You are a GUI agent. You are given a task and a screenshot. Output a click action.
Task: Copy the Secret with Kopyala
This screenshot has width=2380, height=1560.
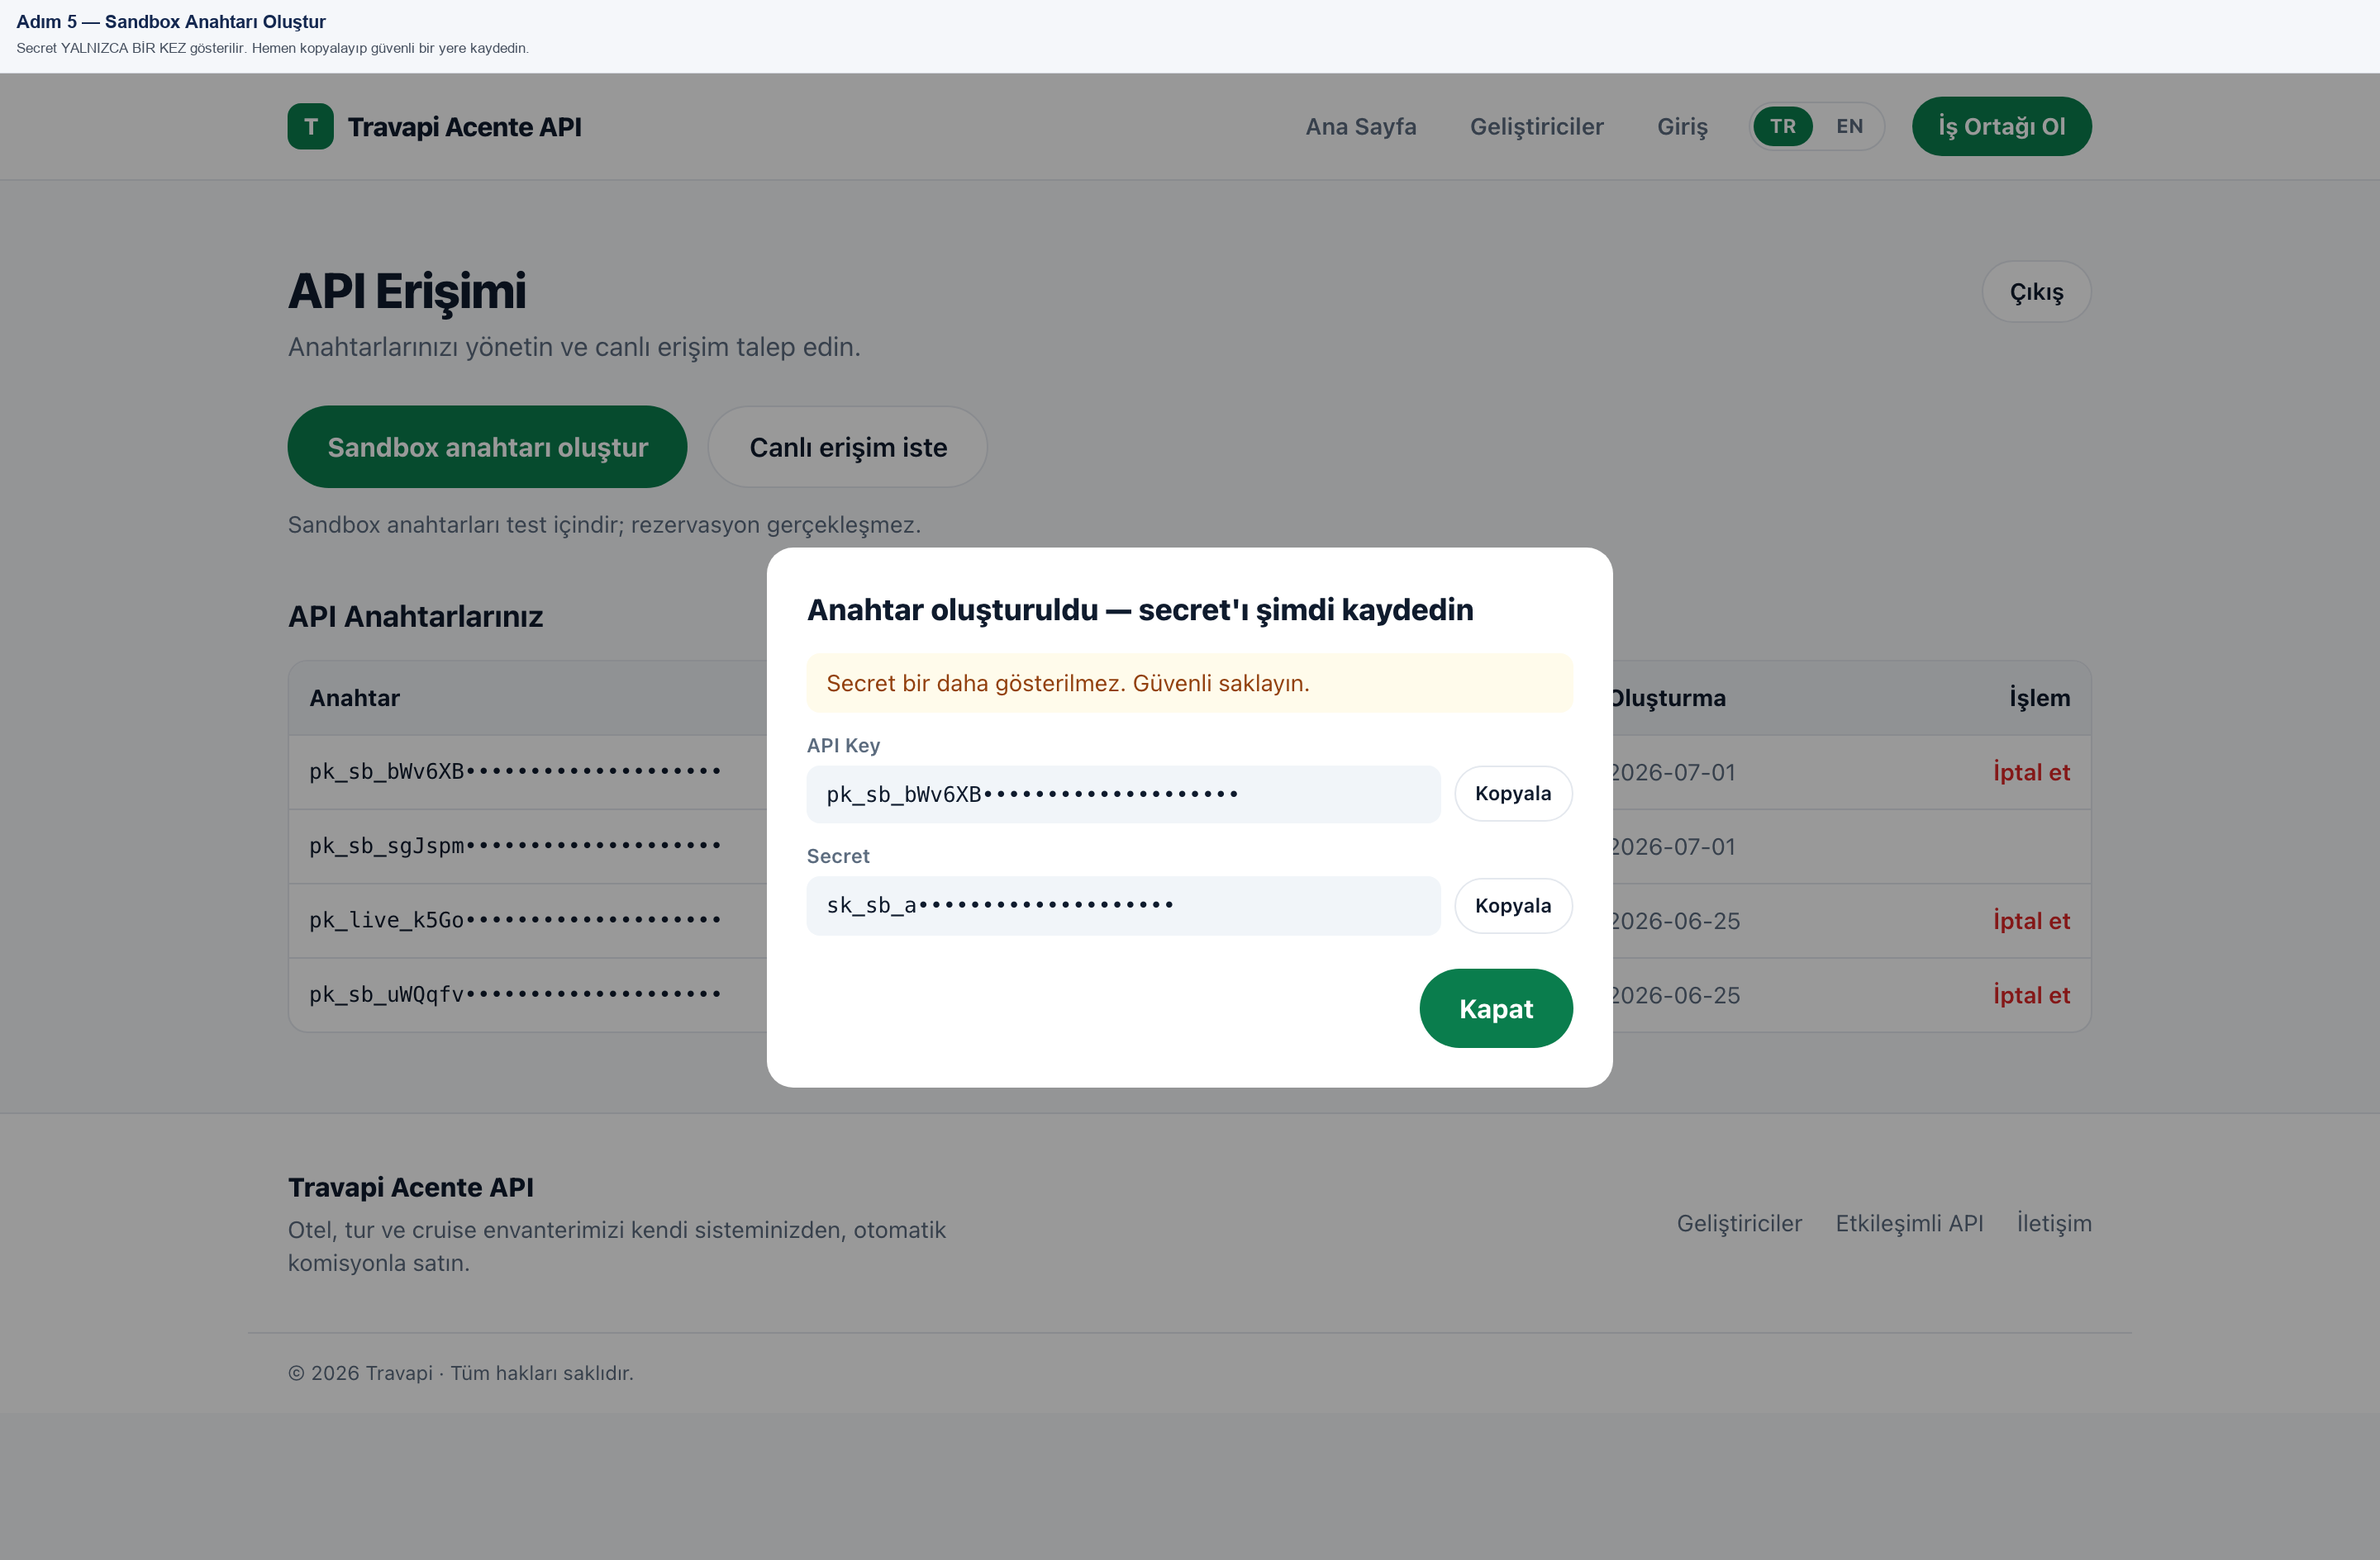pos(1513,905)
